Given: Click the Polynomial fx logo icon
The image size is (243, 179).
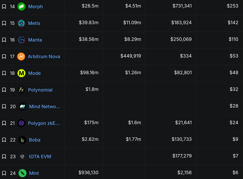Looking at the screenshot, I should (x=21, y=90).
